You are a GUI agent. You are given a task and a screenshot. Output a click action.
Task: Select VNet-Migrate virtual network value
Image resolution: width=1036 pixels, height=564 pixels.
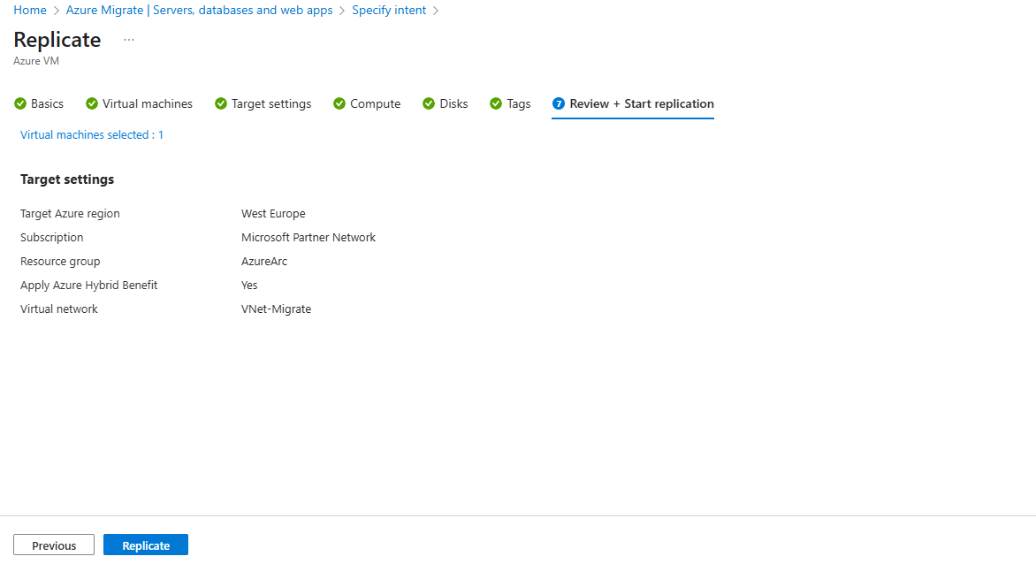tap(276, 309)
